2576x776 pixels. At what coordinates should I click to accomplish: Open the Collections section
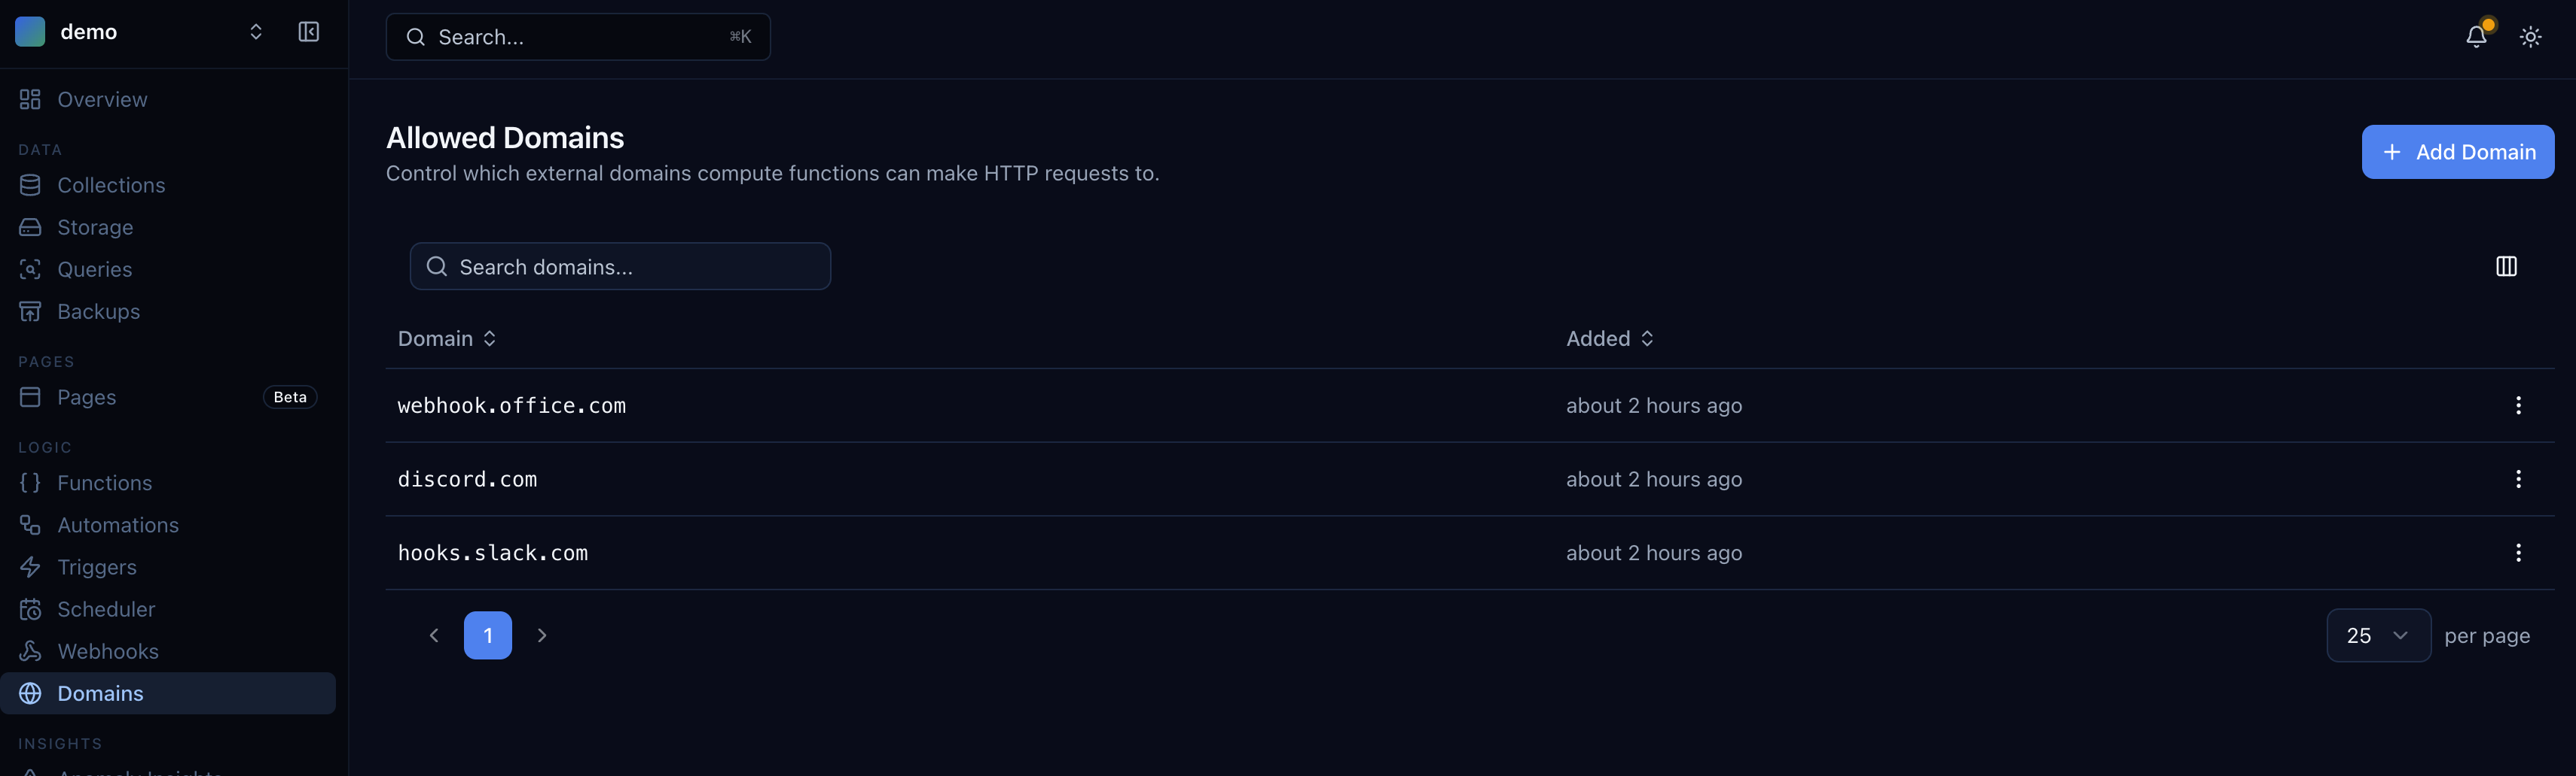point(111,185)
